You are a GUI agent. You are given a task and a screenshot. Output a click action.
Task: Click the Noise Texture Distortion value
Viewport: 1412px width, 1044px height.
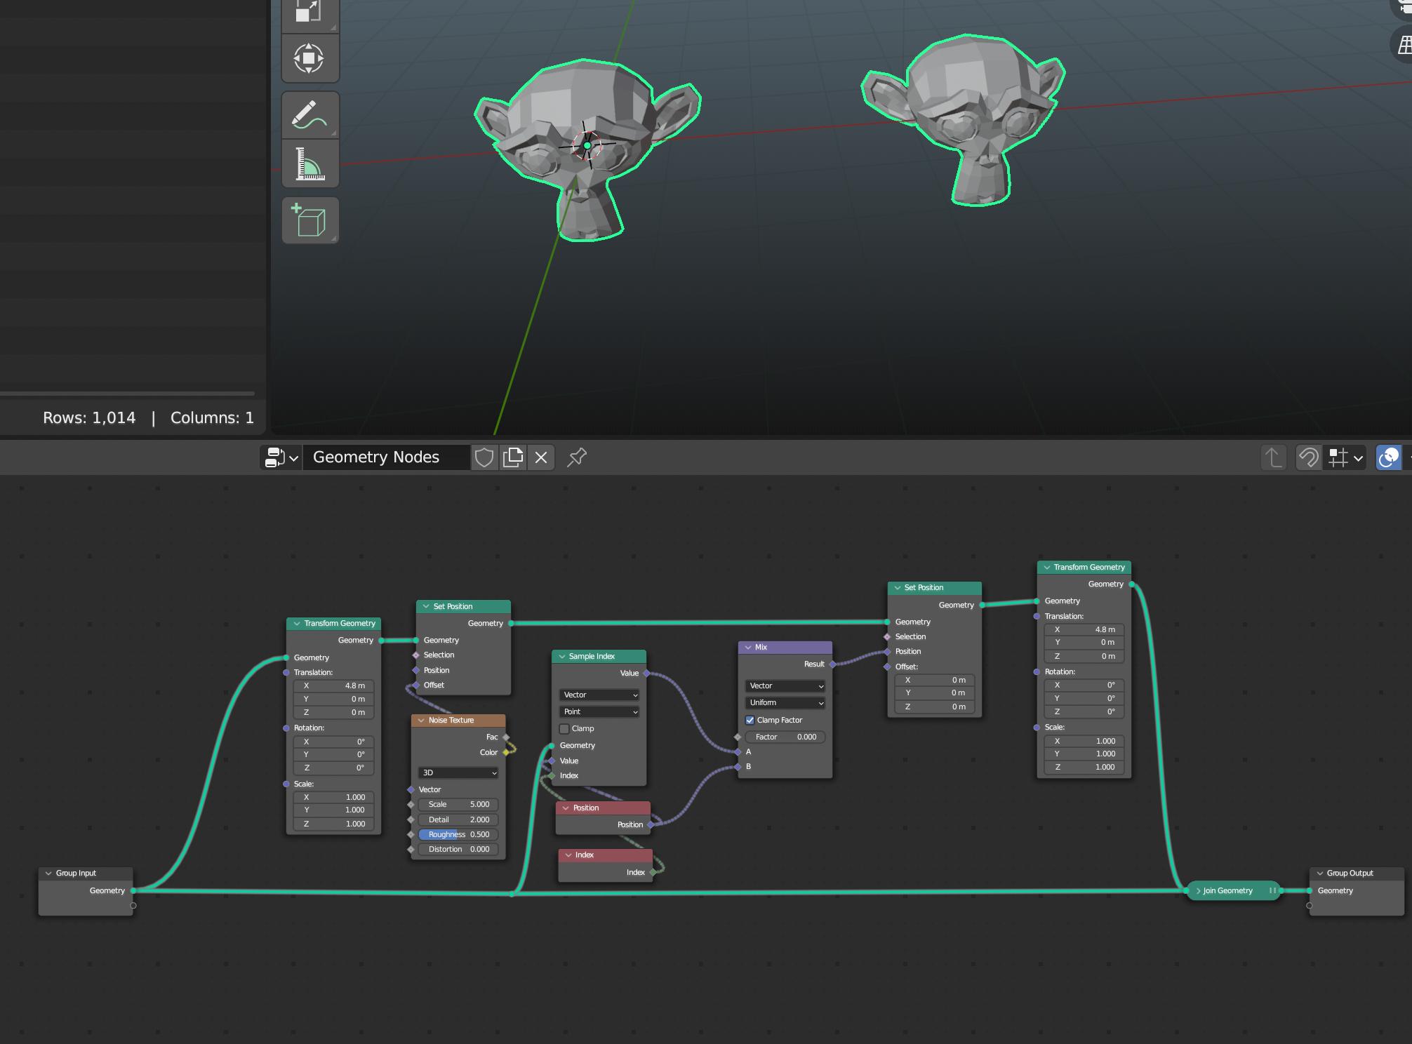coord(458,849)
